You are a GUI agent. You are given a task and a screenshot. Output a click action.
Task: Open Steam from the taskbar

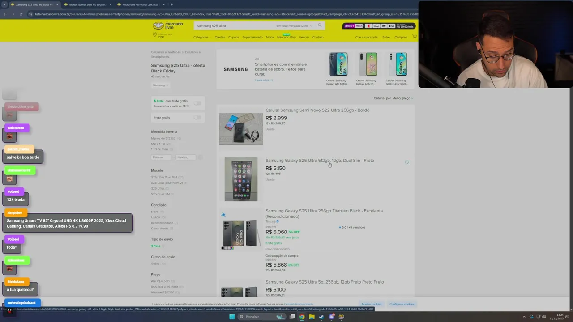pyautogui.click(x=322, y=317)
